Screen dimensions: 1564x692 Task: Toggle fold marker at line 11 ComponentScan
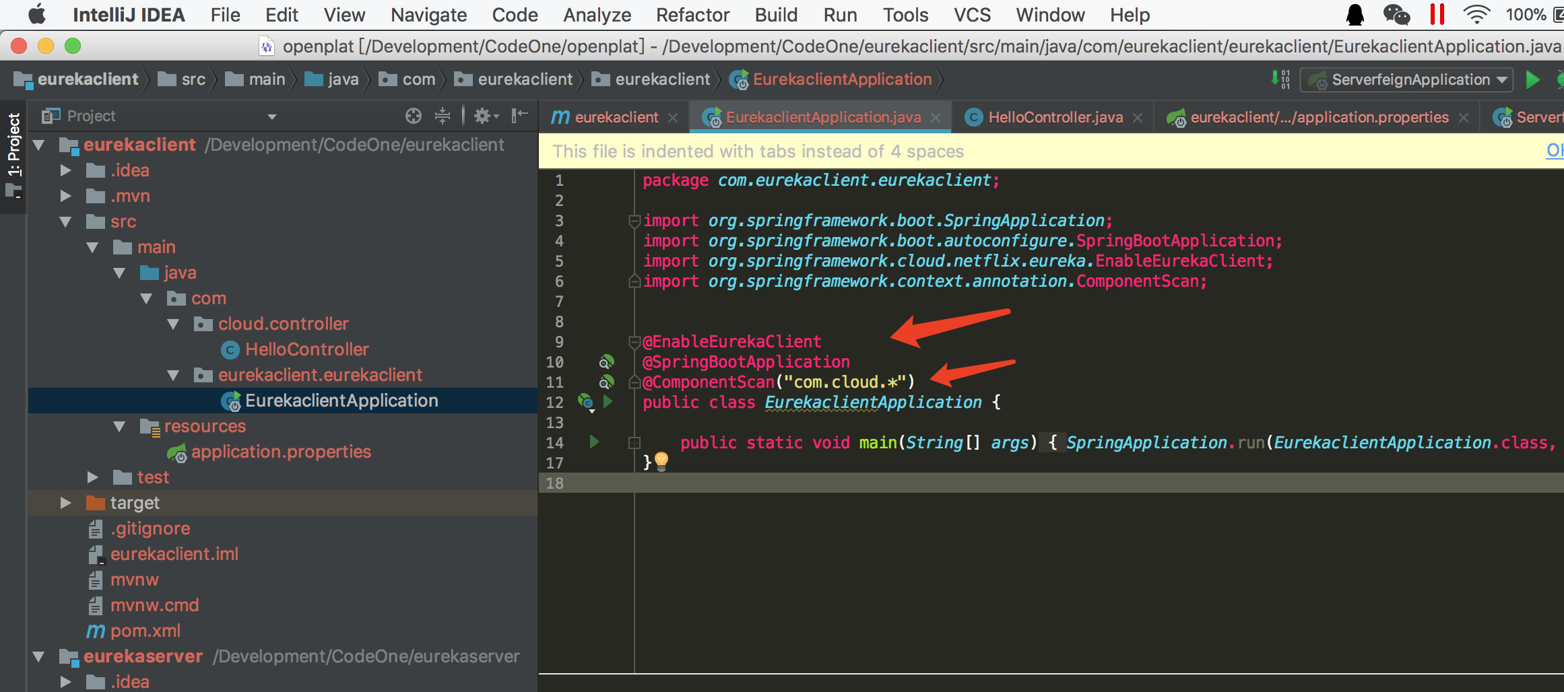coord(634,382)
